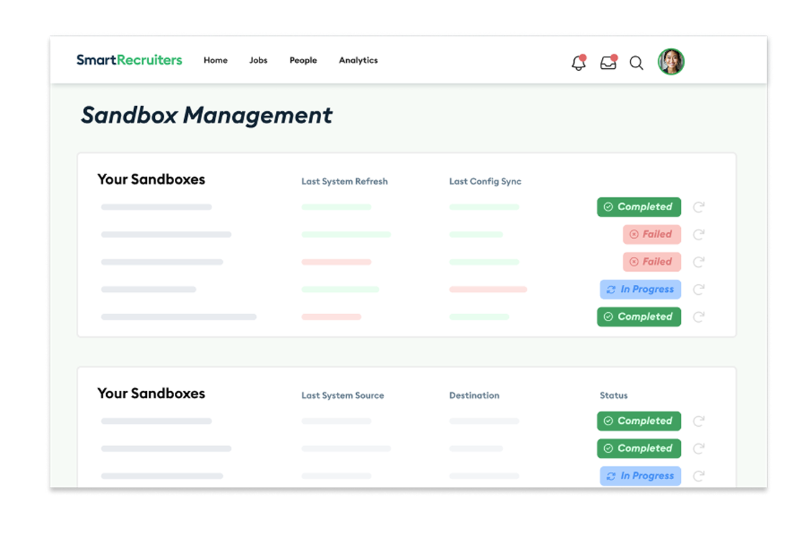Click the search magnifier icon
Viewport: 807px width, 538px height.
coord(636,63)
